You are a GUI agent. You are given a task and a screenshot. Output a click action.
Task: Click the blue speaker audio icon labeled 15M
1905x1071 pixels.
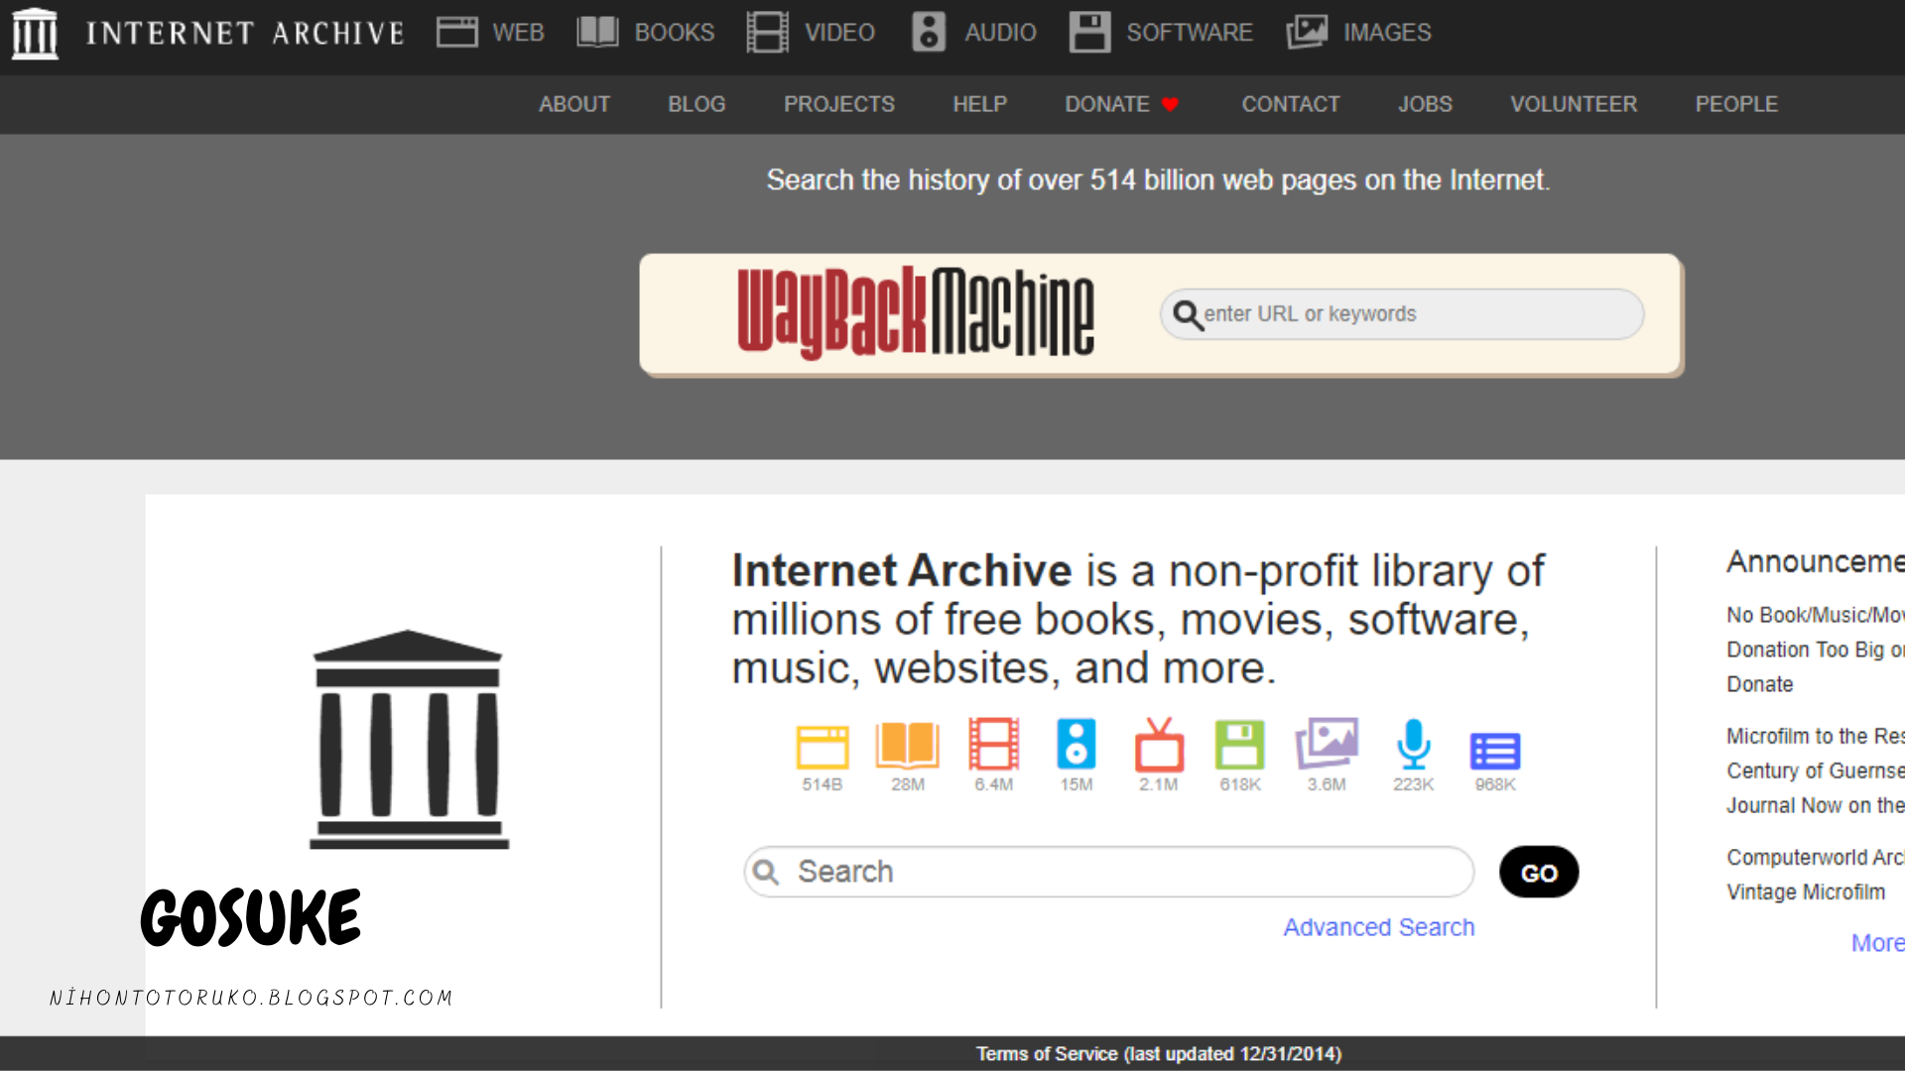click(x=1076, y=745)
